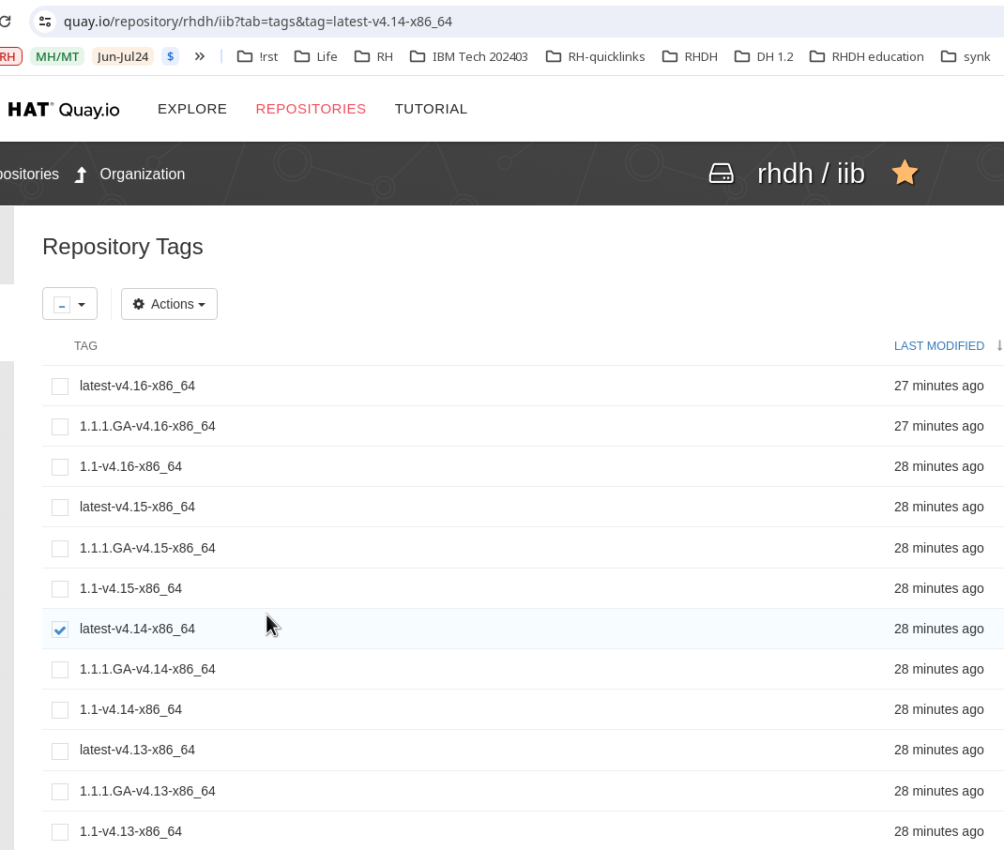The height and width of the screenshot is (850, 1004).
Task: Open the IBM Tech 202403 bookmark folder
Action: [x=469, y=56]
